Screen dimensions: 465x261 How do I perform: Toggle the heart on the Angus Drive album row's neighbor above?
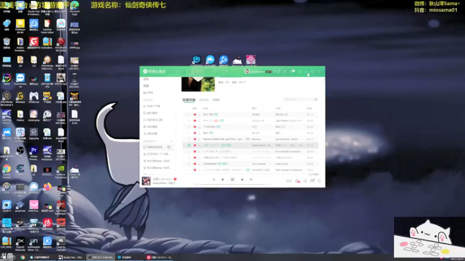coord(195,158)
